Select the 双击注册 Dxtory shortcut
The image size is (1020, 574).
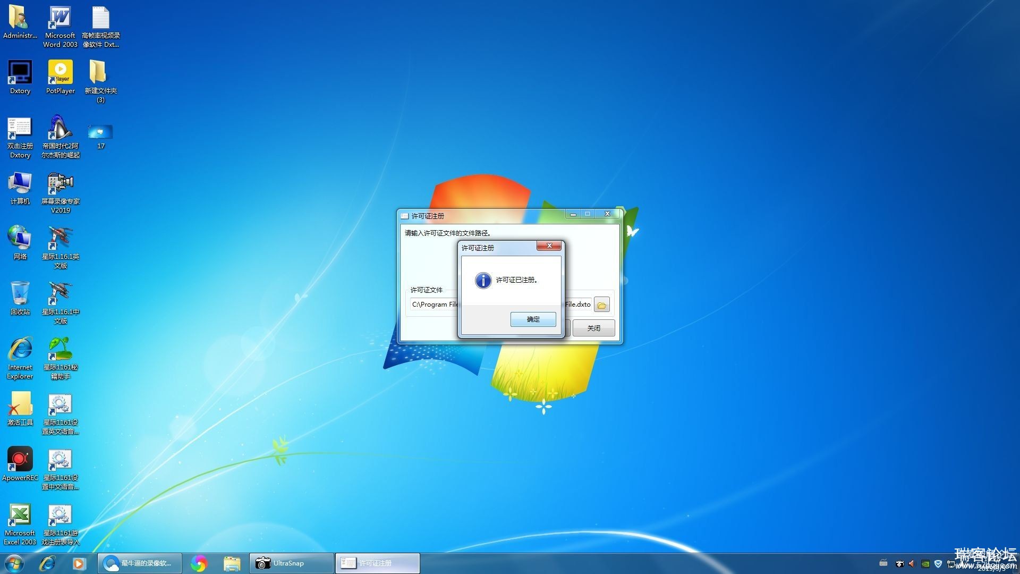(20, 138)
